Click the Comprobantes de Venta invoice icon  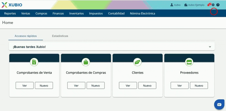[x=34, y=62]
